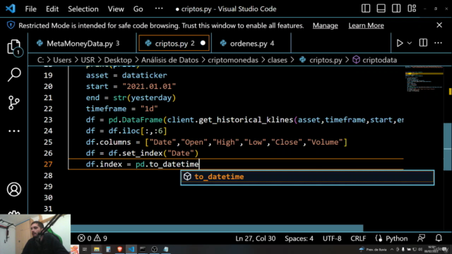Click the Learn More link
This screenshot has height=254, width=452.
point(366,25)
